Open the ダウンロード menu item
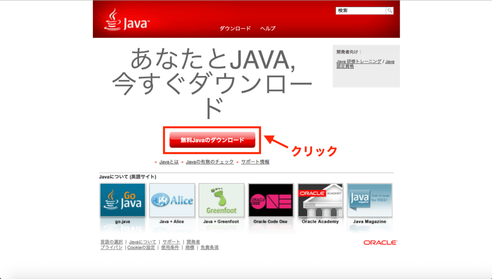The width and height of the screenshot is (492, 279). (235, 28)
